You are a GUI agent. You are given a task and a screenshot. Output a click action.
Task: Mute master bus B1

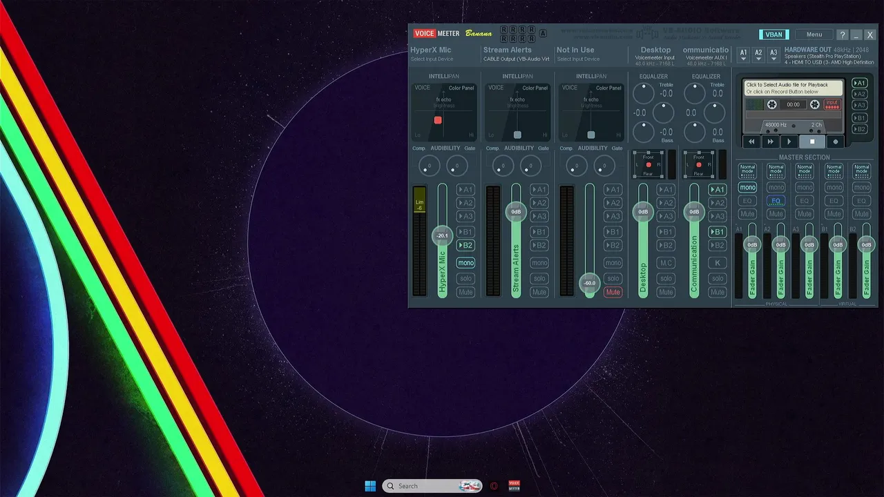pyautogui.click(x=833, y=214)
